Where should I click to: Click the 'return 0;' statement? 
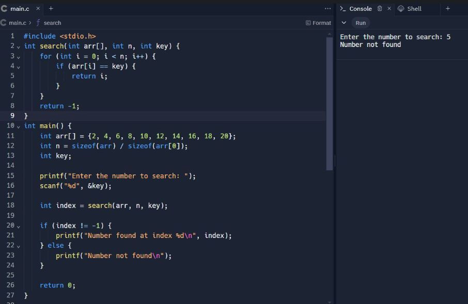(x=57, y=285)
